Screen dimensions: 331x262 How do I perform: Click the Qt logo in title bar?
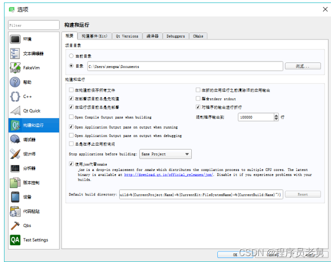tap(12, 9)
